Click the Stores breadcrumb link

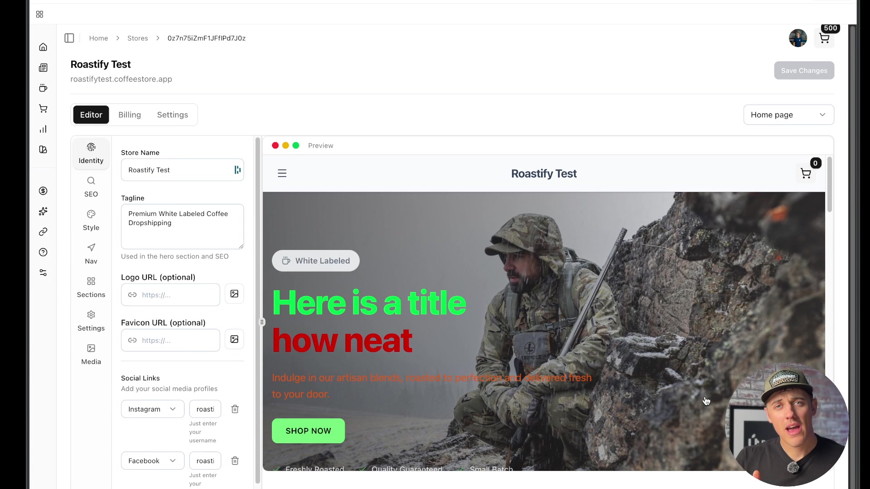[x=137, y=38]
